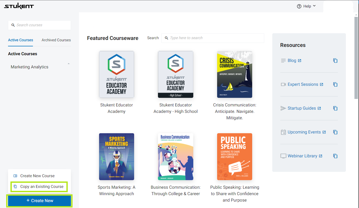Click the Blog lines icon

[283, 61]
